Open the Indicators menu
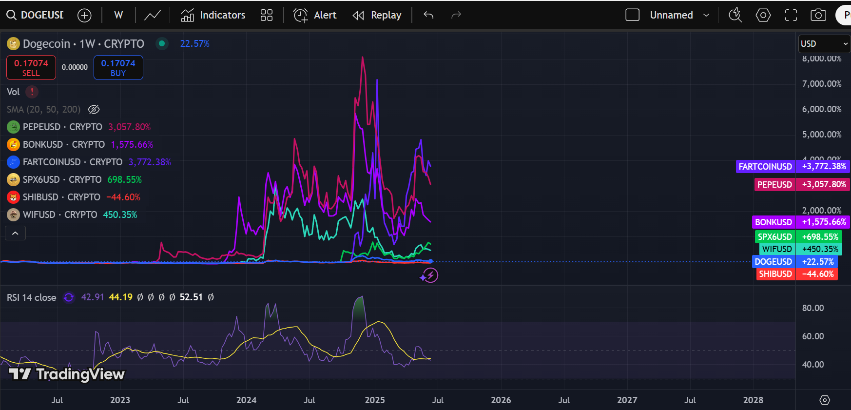Screen dimensions: 851x410 (213, 16)
